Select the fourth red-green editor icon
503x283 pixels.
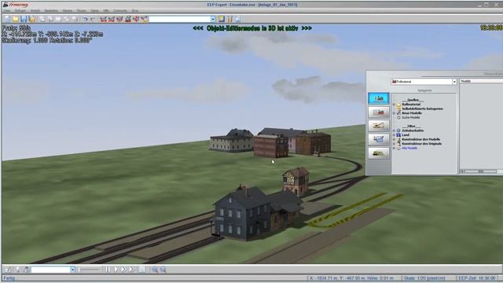[128, 19]
